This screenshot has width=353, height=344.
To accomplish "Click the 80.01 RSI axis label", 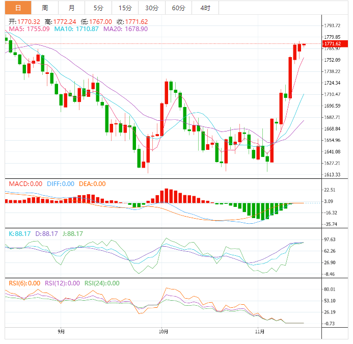I will tap(330, 289).
